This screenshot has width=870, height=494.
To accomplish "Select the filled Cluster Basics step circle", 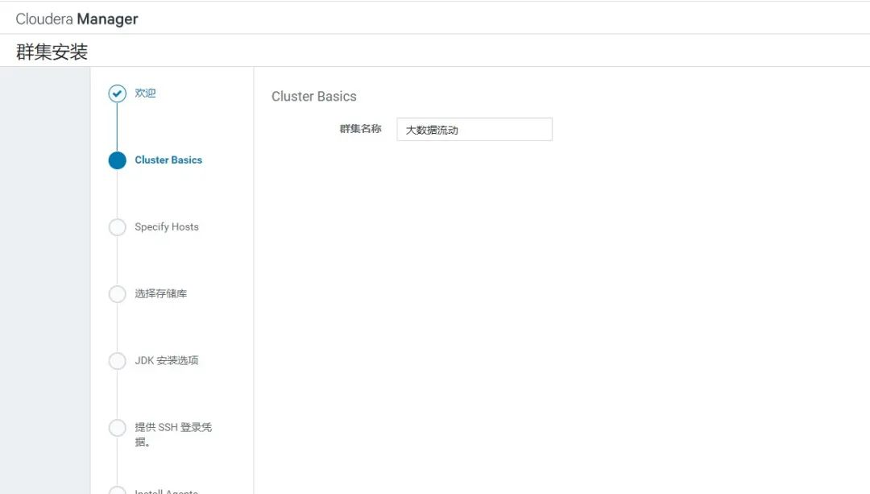I will click(x=118, y=160).
